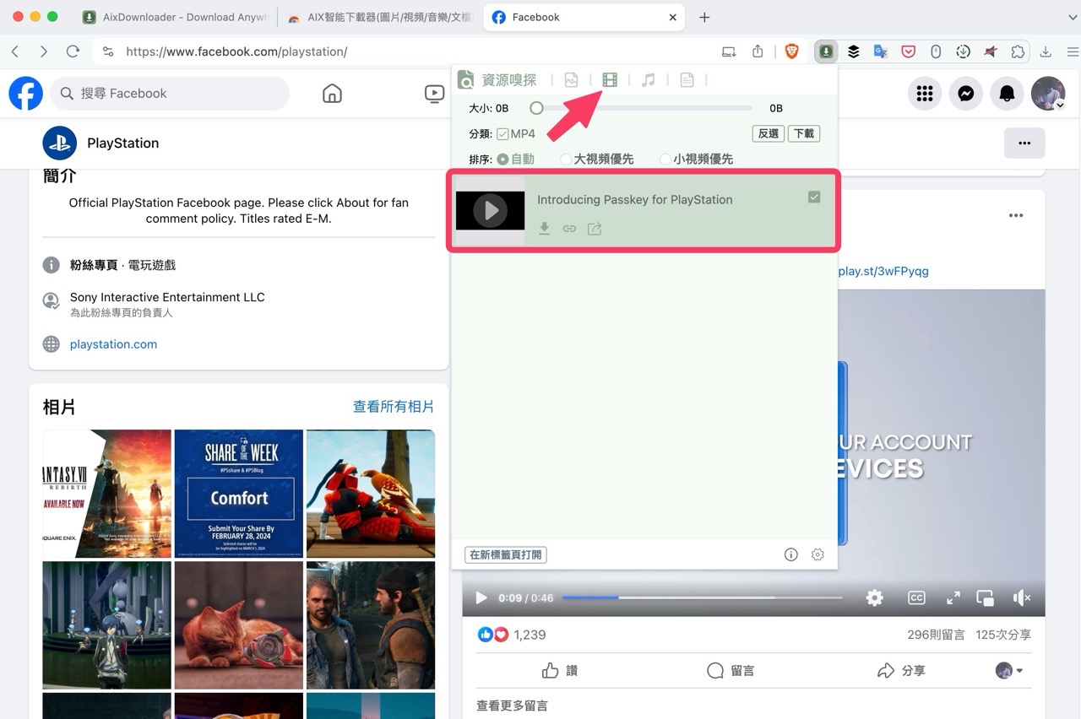Viewport: 1081px width, 719px height.
Task: Open the Share of the Week Comfort photo
Action: coord(238,494)
